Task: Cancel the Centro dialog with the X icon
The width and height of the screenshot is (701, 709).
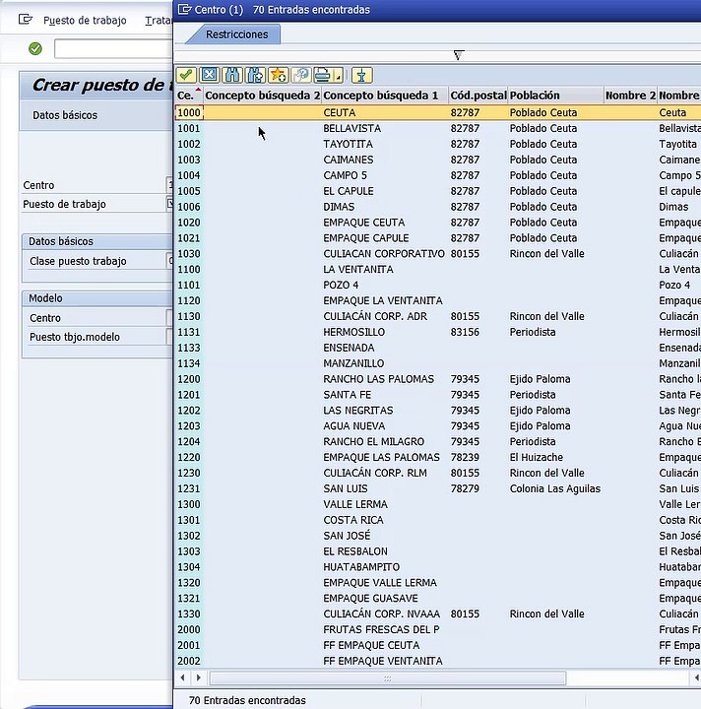Action: 210,75
